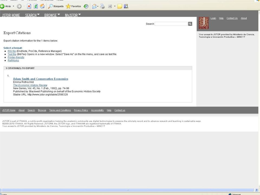Expand the edit-with dropdown arrow
The height and width of the screenshot is (195, 260).
click(x=115, y=6)
